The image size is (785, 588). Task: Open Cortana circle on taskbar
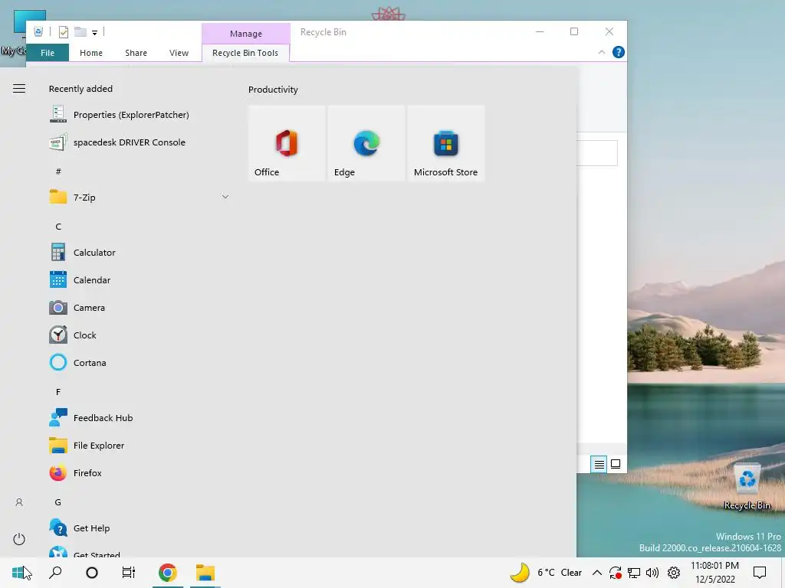[x=92, y=573]
